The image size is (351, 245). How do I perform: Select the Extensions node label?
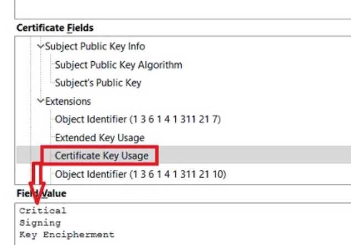(x=68, y=102)
